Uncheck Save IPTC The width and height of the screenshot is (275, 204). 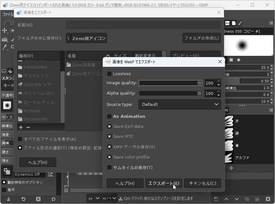tap(109, 136)
